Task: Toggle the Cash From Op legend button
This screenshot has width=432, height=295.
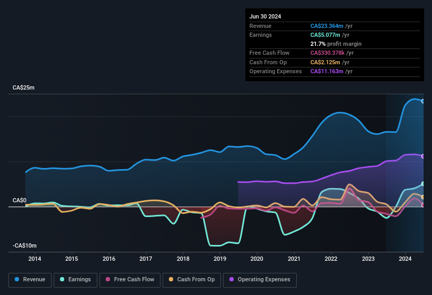Action: coord(192,280)
